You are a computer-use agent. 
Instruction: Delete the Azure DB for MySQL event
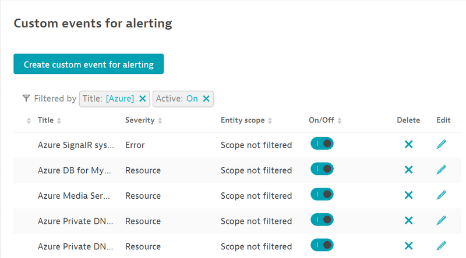[x=408, y=170]
